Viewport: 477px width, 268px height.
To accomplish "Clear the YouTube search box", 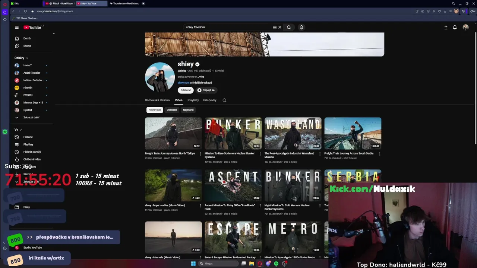I will [x=280, y=27].
